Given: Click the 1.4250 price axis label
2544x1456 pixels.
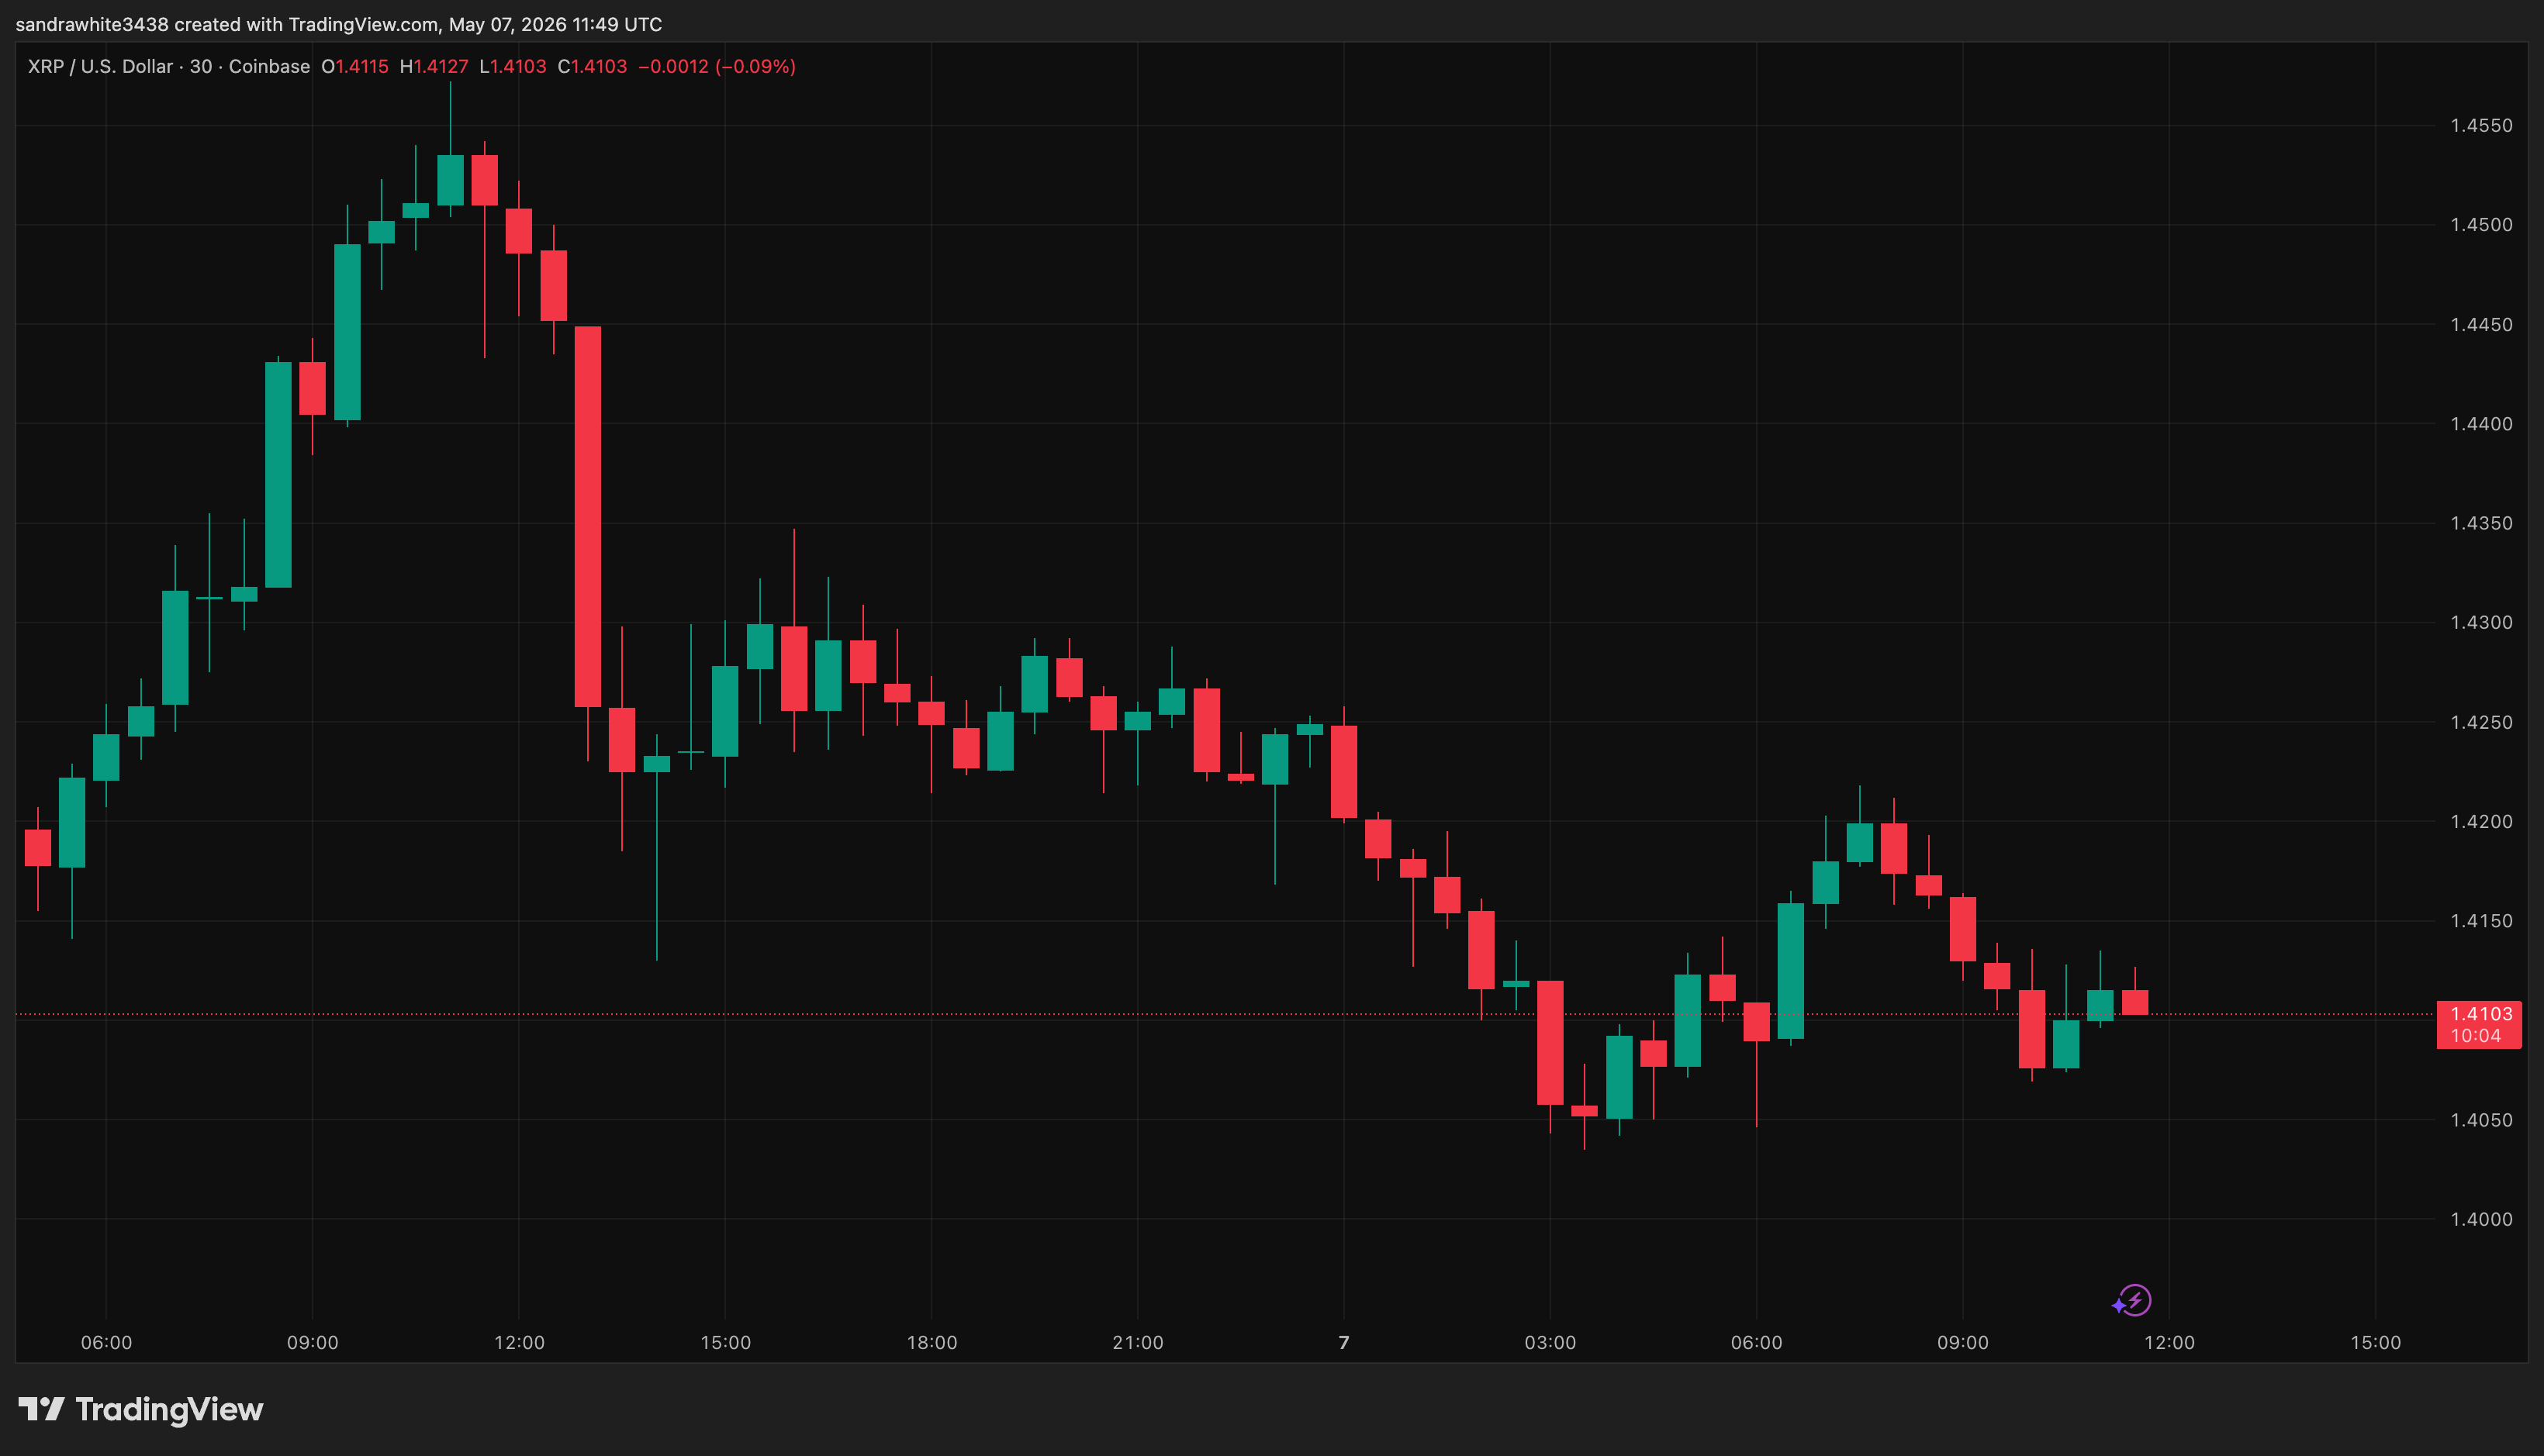Looking at the screenshot, I should [x=2481, y=722].
